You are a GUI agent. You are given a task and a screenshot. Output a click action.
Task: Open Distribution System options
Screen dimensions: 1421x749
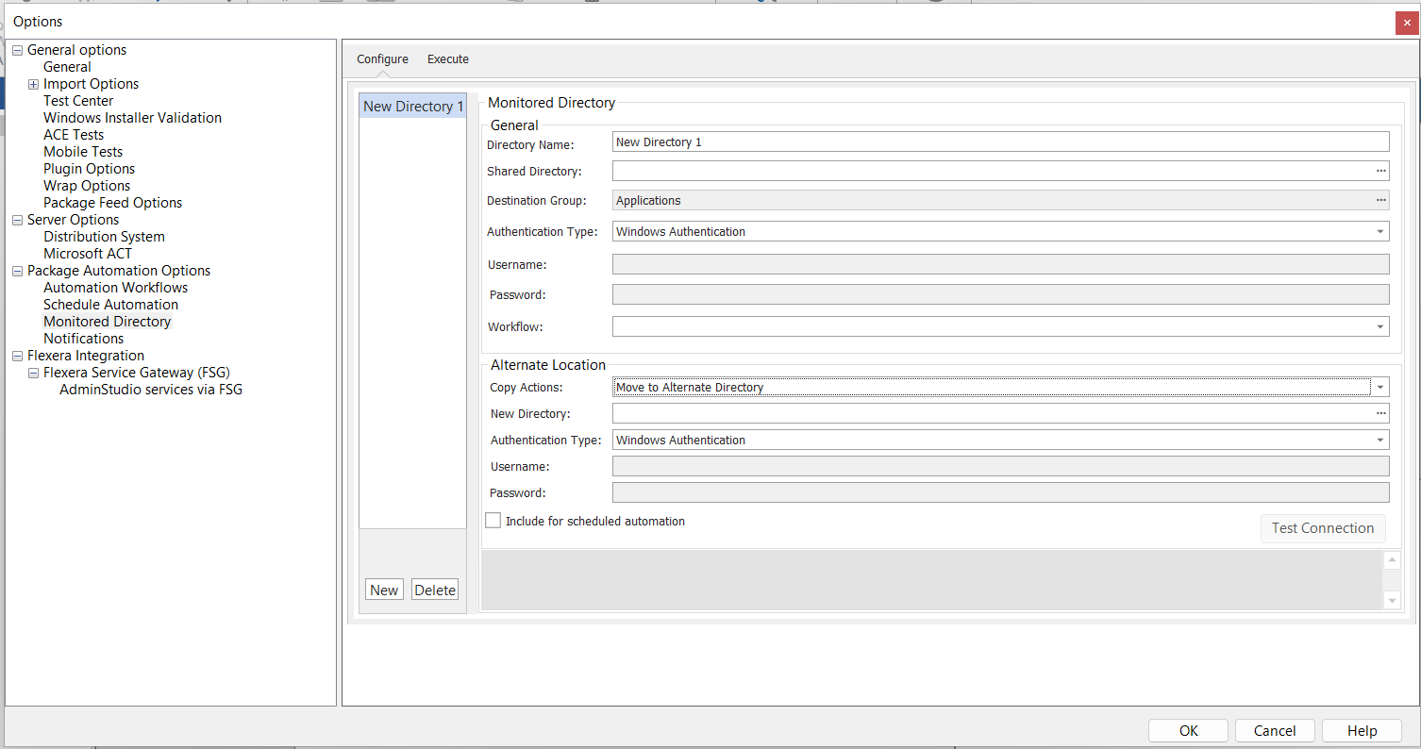click(x=104, y=237)
